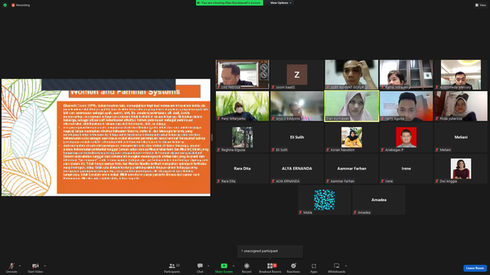Select Riska yuliarosa's video tile
Image resolution: width=490 pixels, height=275 pixels.
[461, 106]
